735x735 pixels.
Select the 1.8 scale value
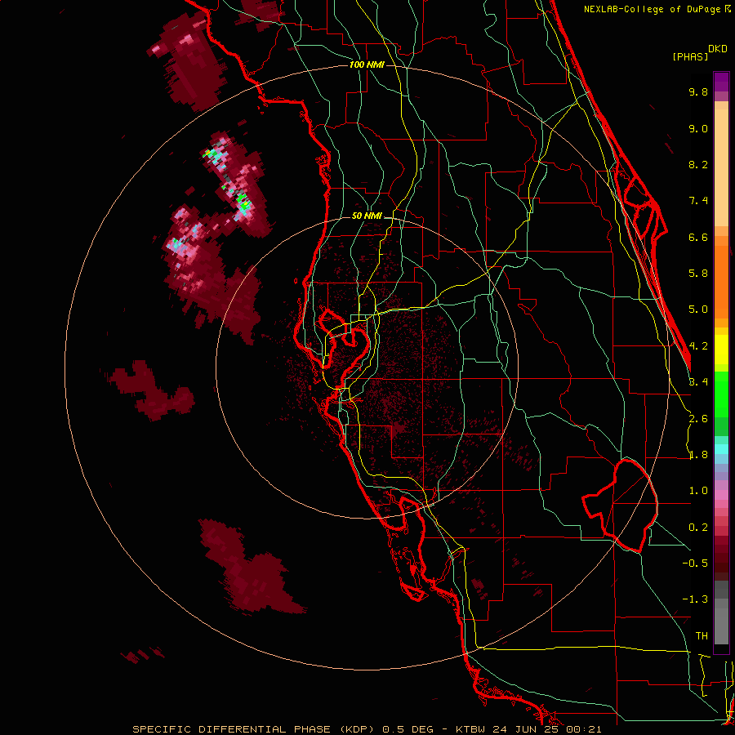[698, 455]
